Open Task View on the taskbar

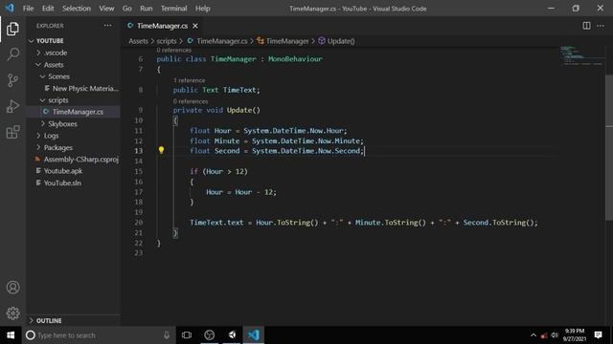[187, 335]
